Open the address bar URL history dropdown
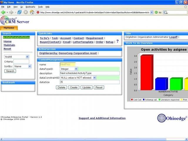Viewport: 188px width, 141px height. tap(152, 12)
